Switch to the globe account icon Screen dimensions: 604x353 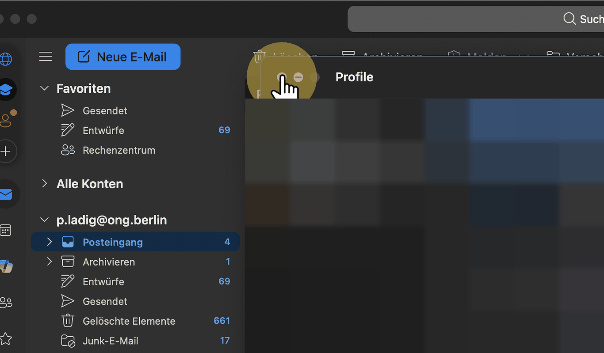(5, 59)
